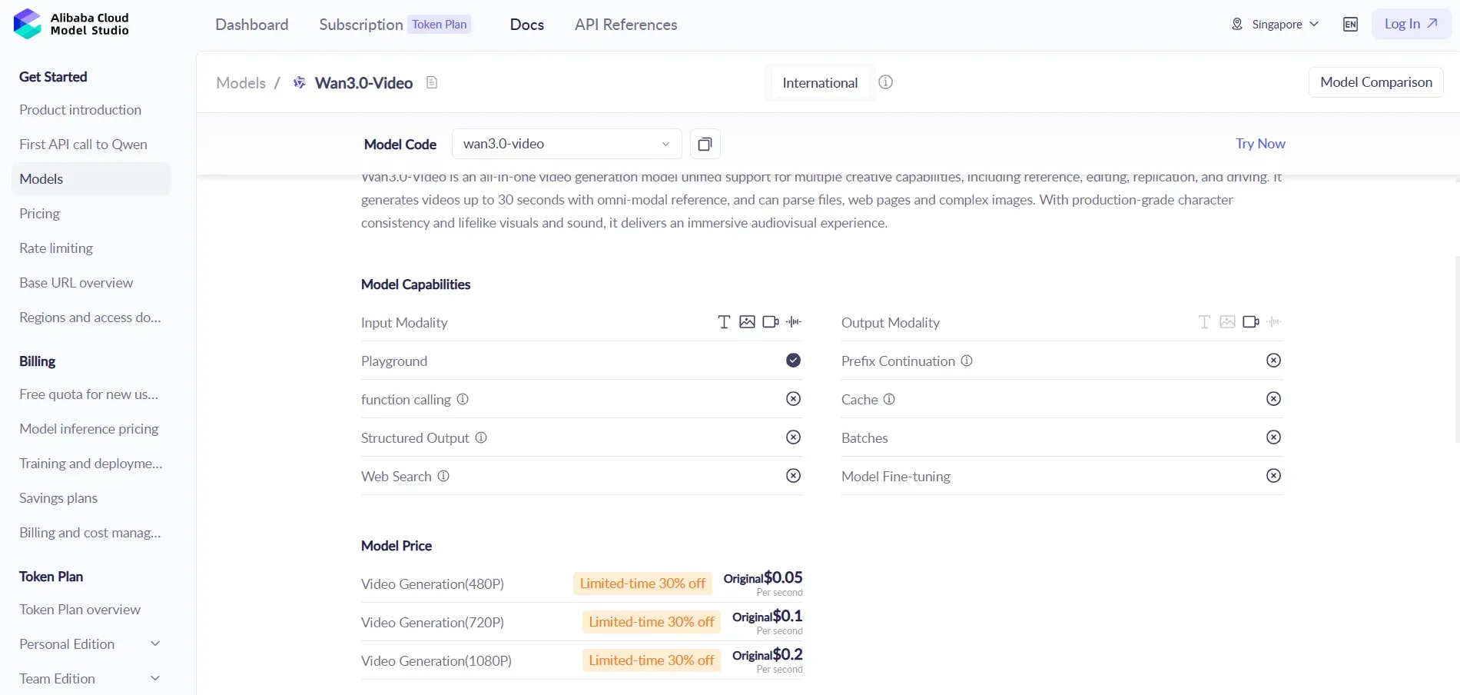This screenshot has height=695, width=1460.
Task: Open the Singapore region dropdown
Action: (x=1276, y=24)
